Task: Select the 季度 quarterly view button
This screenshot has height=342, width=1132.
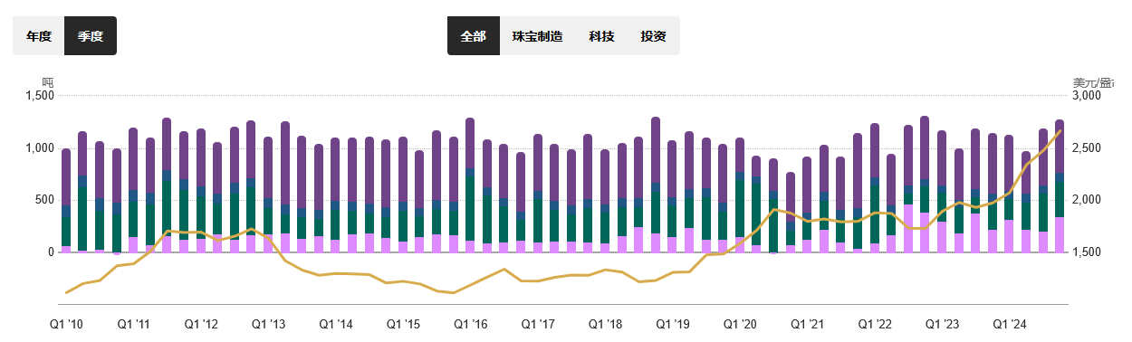Action: tap(91, 36)
